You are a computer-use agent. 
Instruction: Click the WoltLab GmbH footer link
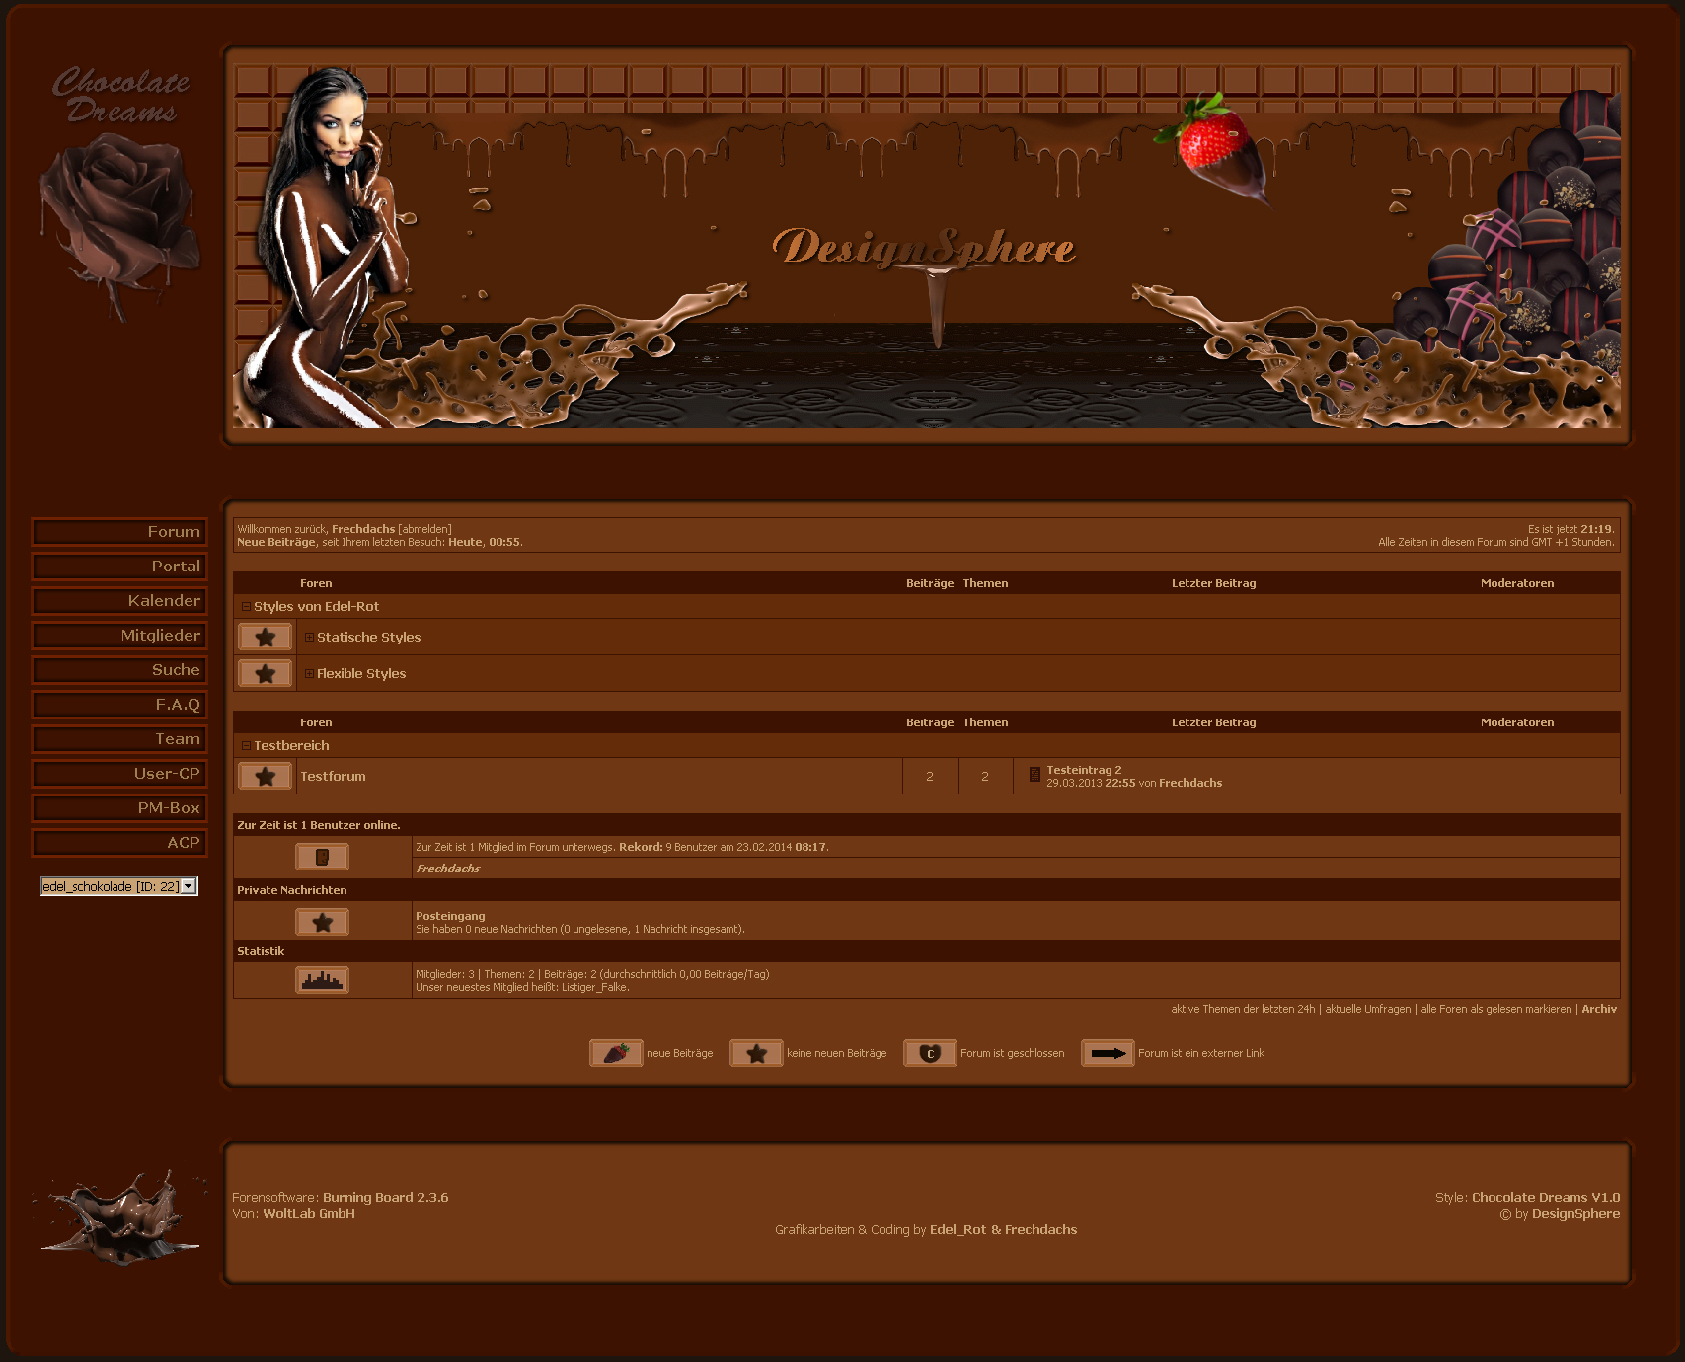(309, 1214)
